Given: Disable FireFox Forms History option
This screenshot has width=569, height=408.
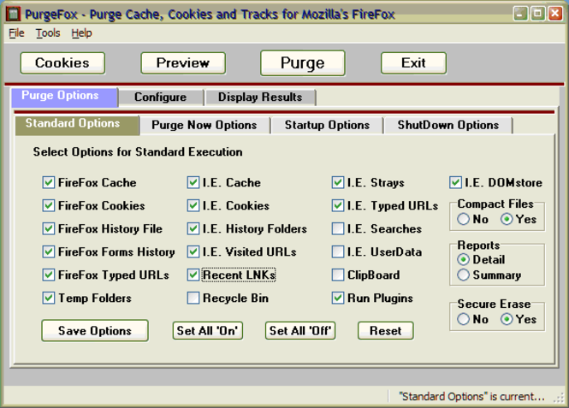Looking at the screenshot, I should tap(48, 251).
